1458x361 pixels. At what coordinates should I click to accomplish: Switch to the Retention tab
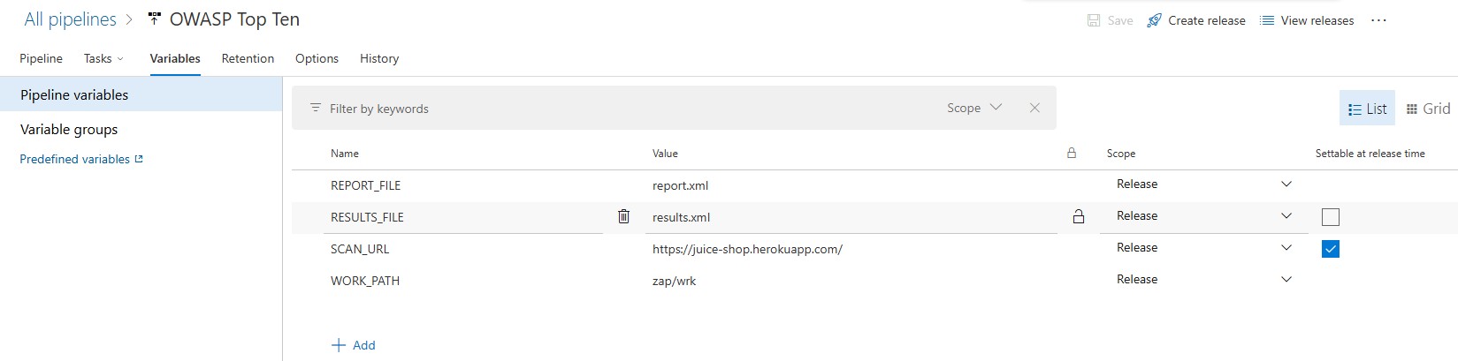(248, 58)
